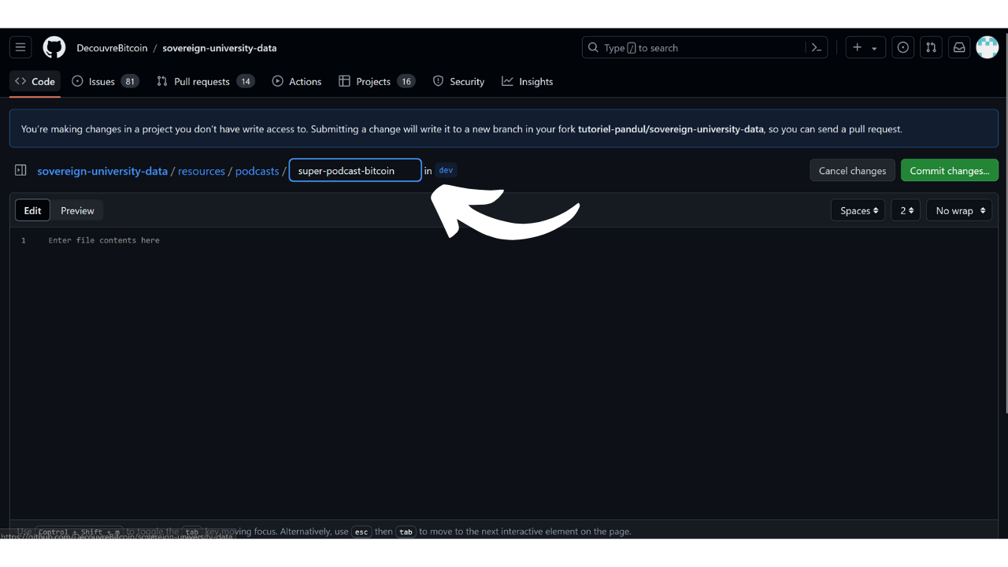Switch to the Projects tab
This screenshot has height=567, width=1008.
376,81
